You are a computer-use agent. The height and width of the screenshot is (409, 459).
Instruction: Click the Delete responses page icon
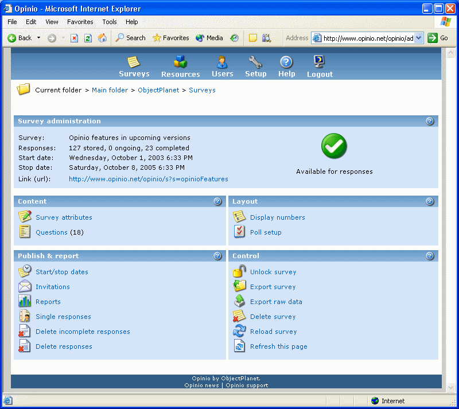point(24,346)
